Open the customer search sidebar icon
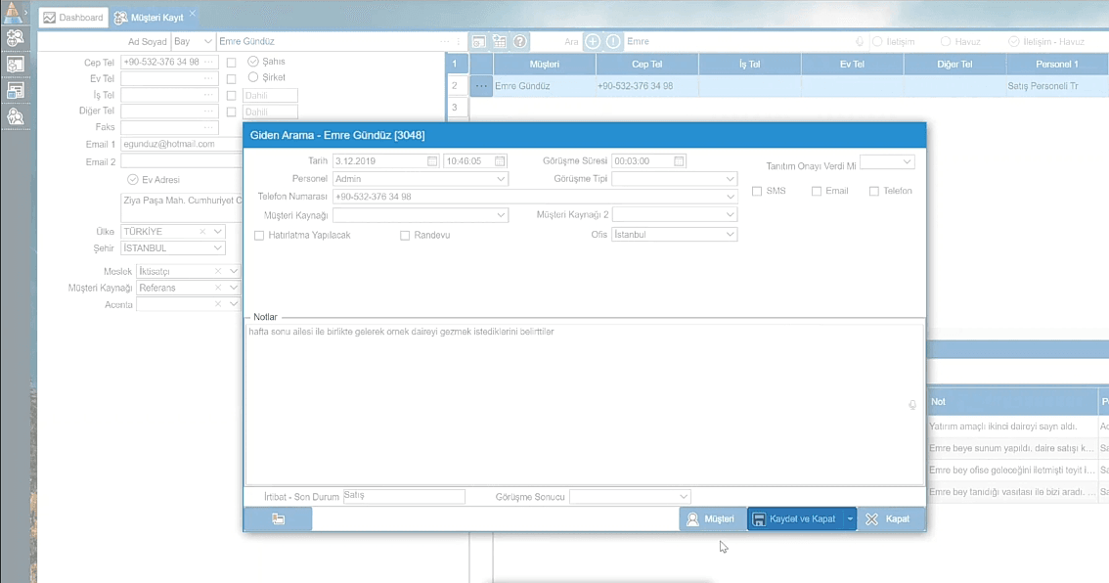 tap(15, 38)
